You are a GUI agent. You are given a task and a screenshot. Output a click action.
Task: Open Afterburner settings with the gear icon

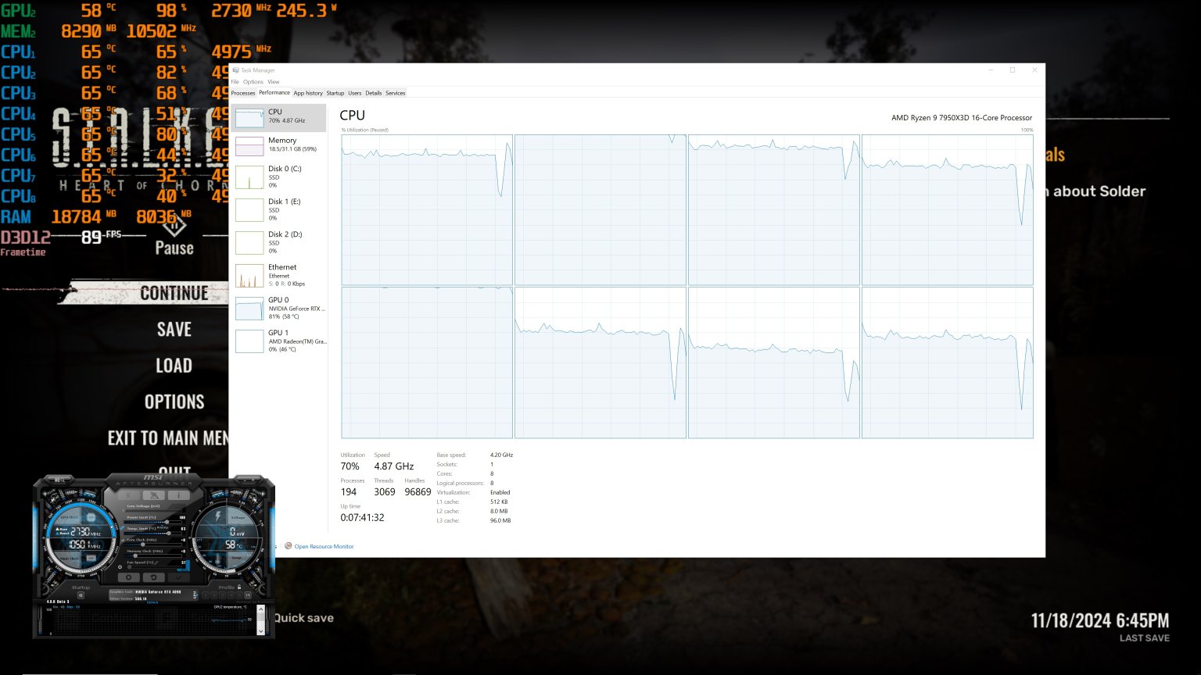pos(128,577)
